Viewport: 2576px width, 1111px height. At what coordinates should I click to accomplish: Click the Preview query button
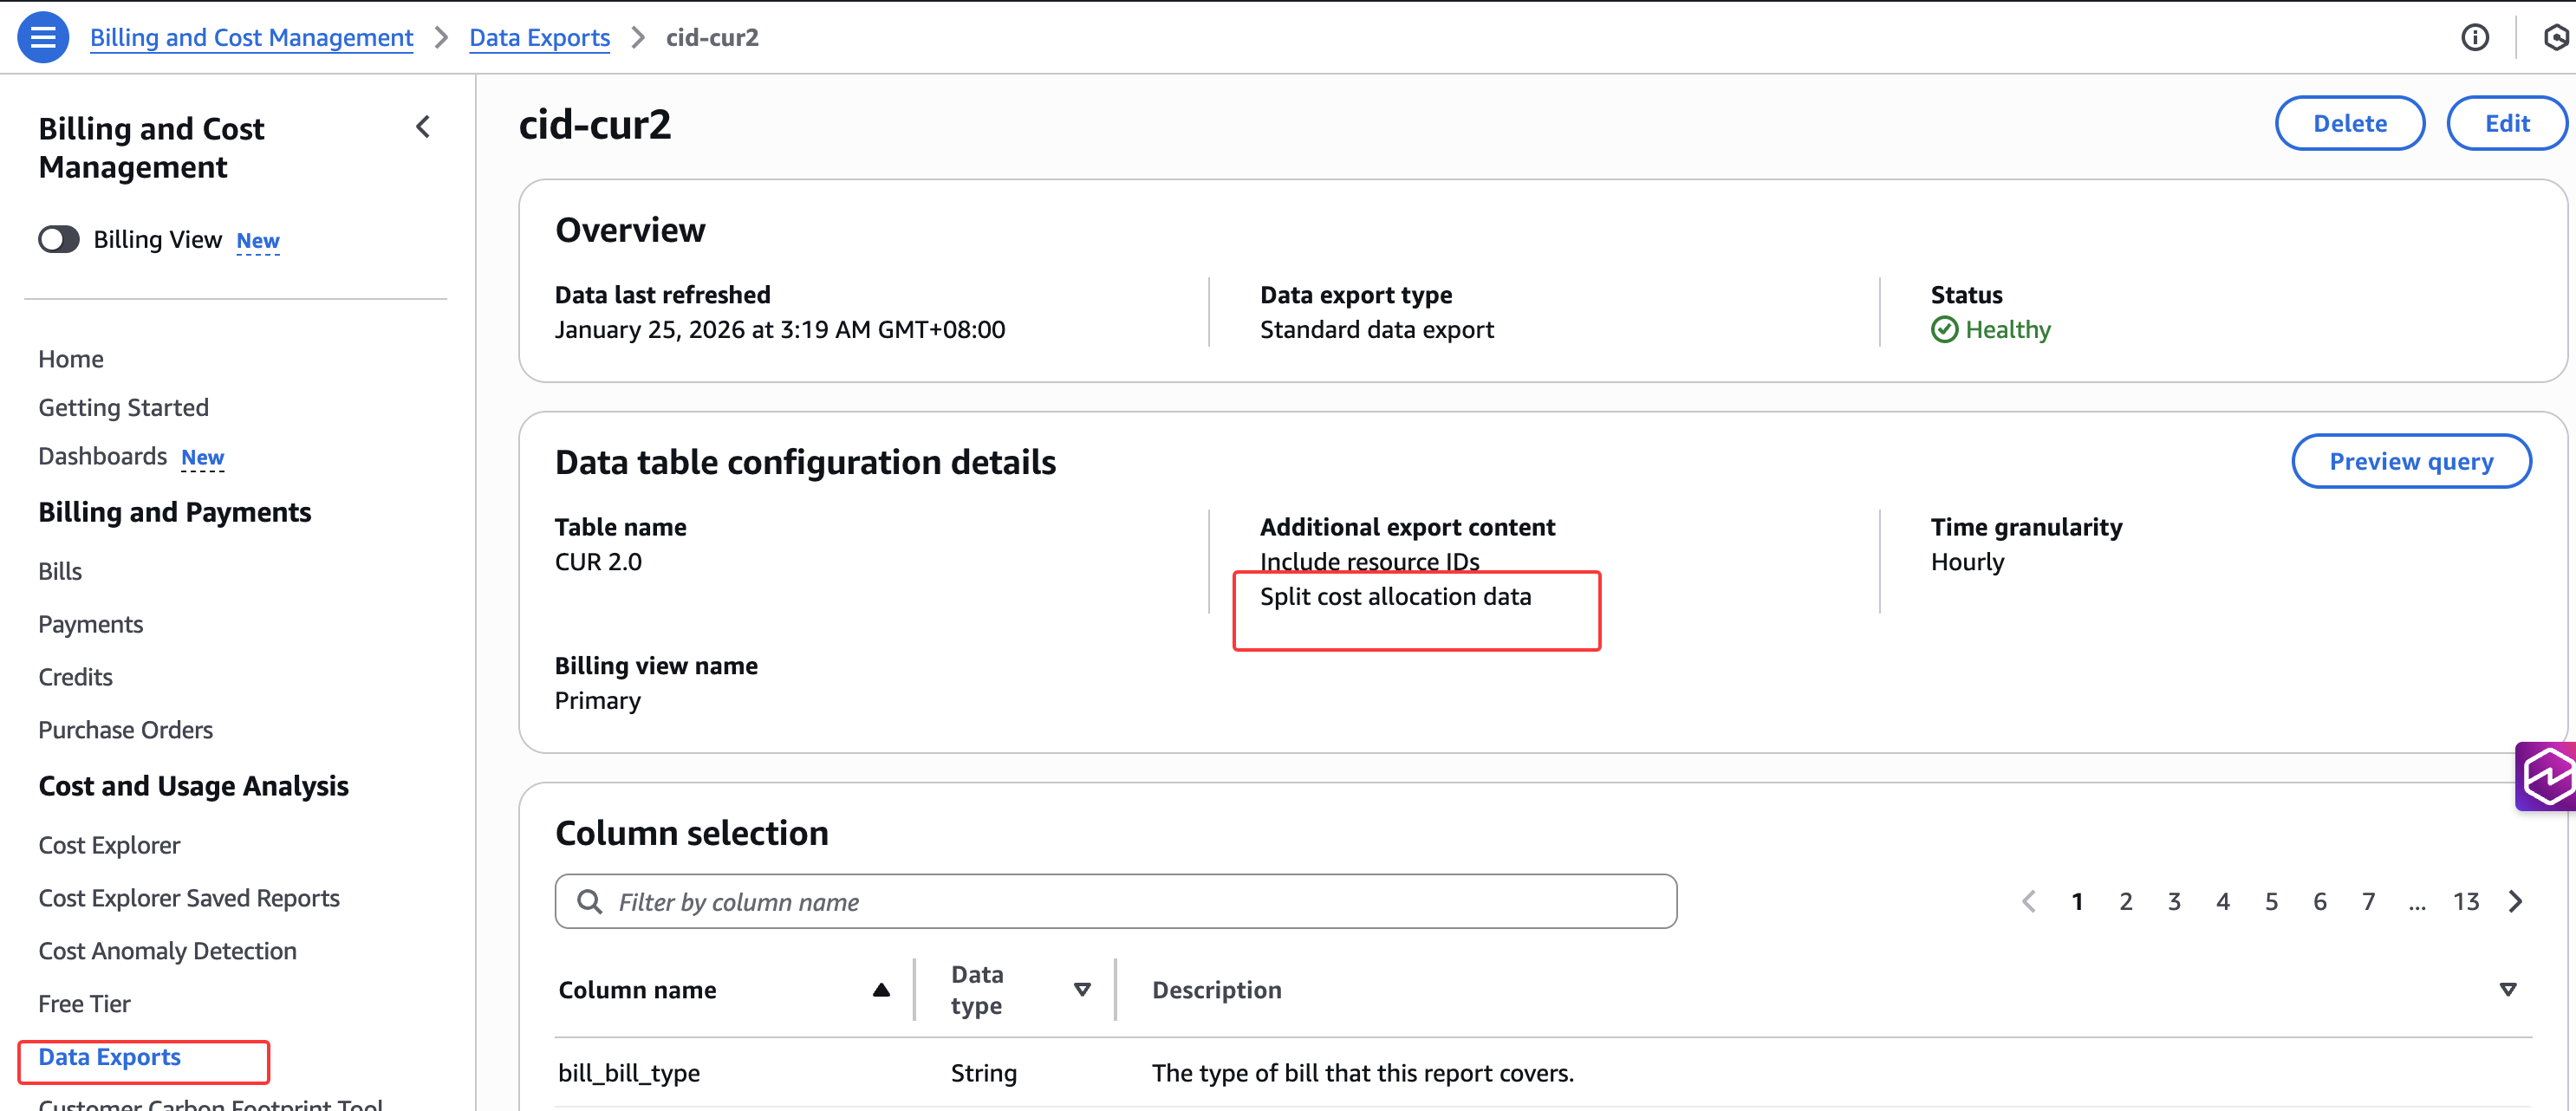(2410, 461)
